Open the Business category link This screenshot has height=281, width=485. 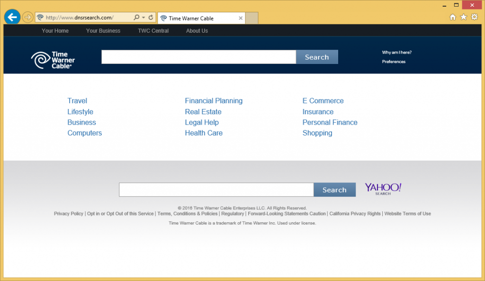click(x=81, y=122)
